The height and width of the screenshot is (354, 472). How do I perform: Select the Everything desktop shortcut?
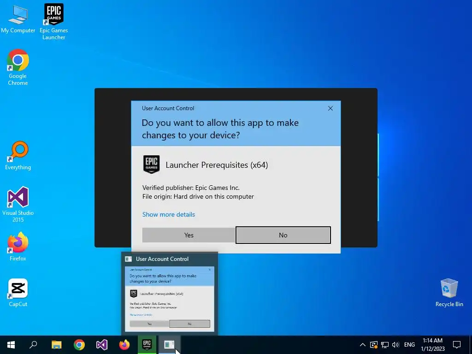pos(18,156)
